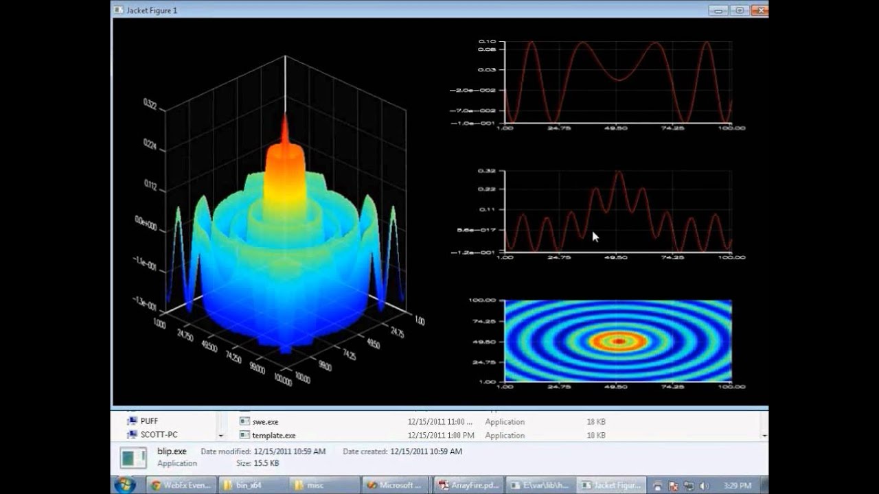Click the Jacket Figure 1 title icon
The width and height of the screenshot is (879, 494).
[x=119, y=10]
